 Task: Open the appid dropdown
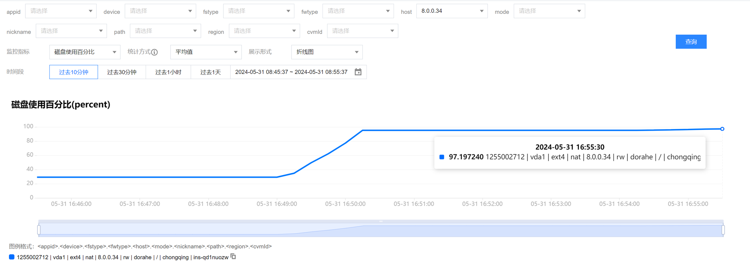tap(61, 11)
